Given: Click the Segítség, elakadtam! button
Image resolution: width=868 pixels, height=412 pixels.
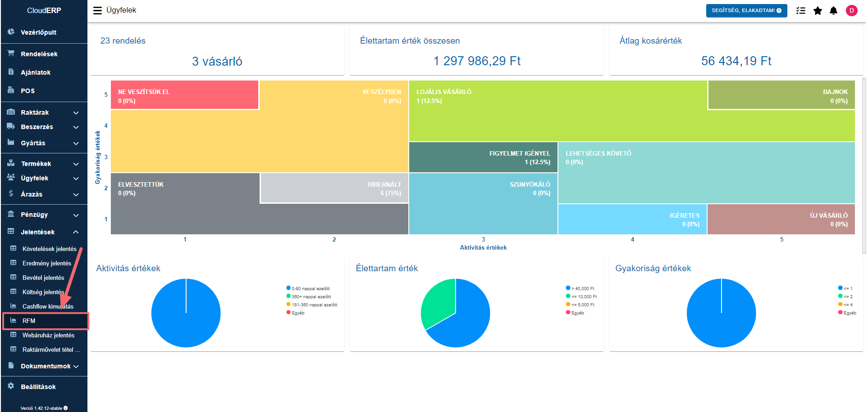Looking at the screenshot, I should point(746,10).
